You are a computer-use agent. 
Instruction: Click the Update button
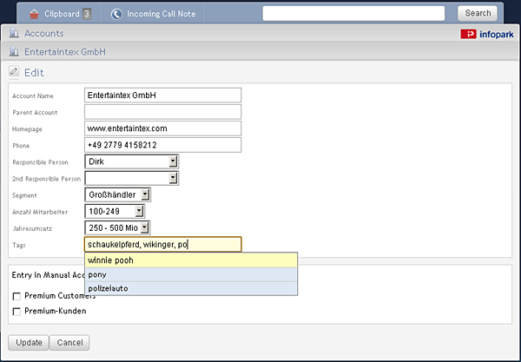point(29,342)
